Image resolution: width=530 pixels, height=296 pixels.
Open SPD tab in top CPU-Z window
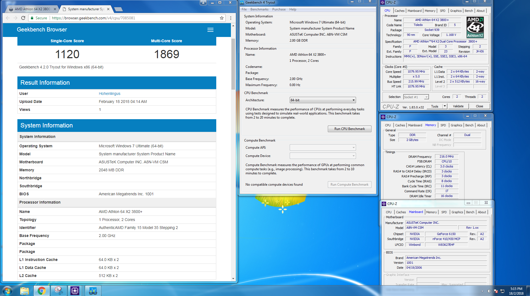coord(443,11)
